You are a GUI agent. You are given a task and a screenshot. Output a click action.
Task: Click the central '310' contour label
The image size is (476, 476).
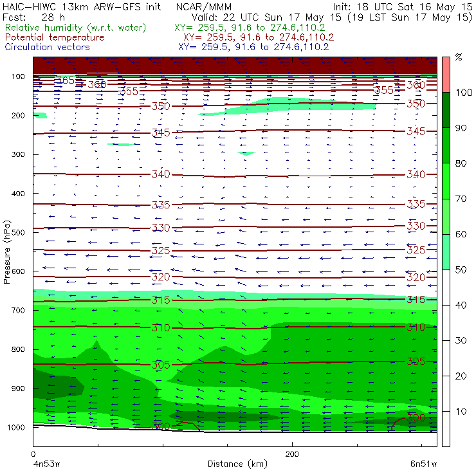click(x=161, y=328)
